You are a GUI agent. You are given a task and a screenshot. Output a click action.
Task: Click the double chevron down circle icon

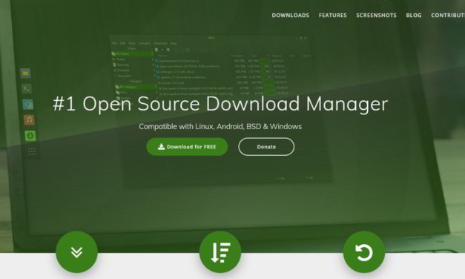pyautogui.click(x=76, y=252)
